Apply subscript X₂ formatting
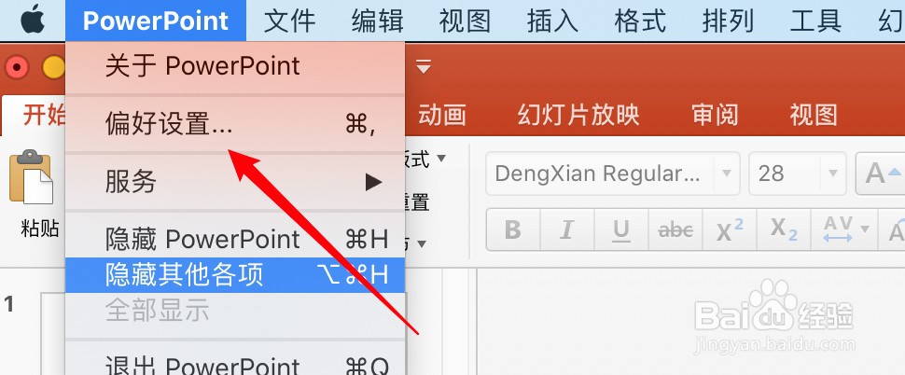 (784, 229)
